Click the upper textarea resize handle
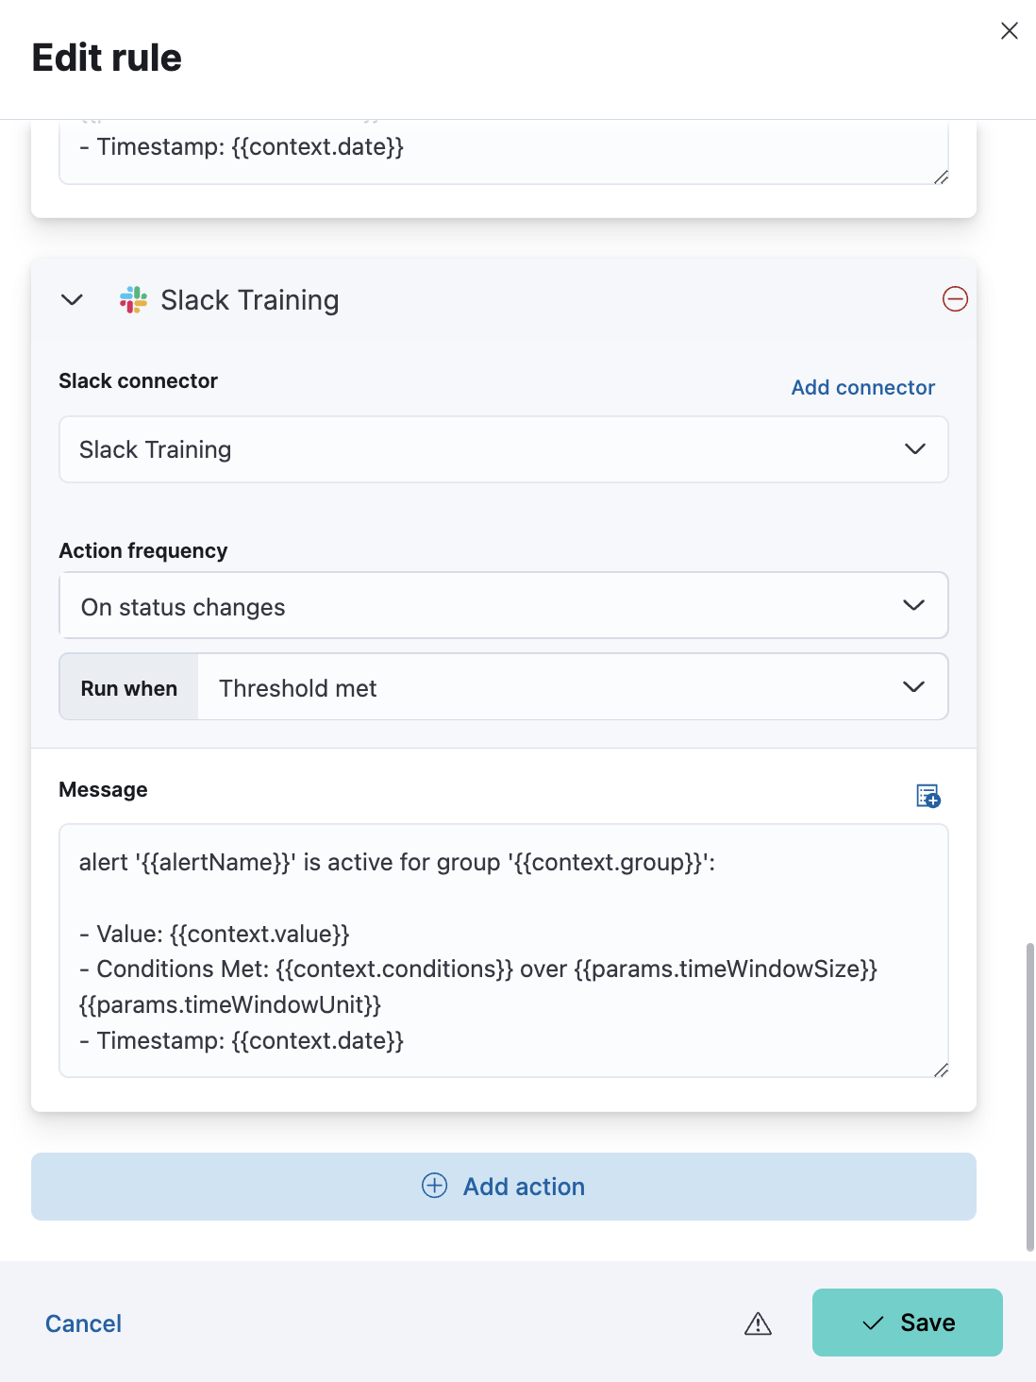Screen dimensions: 1036x1382 pyautogui.click(x=941, y=177)
